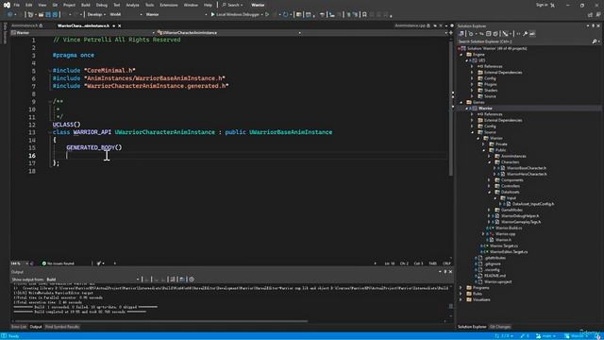Click the Visual Studio logo icon

[7, 5]
